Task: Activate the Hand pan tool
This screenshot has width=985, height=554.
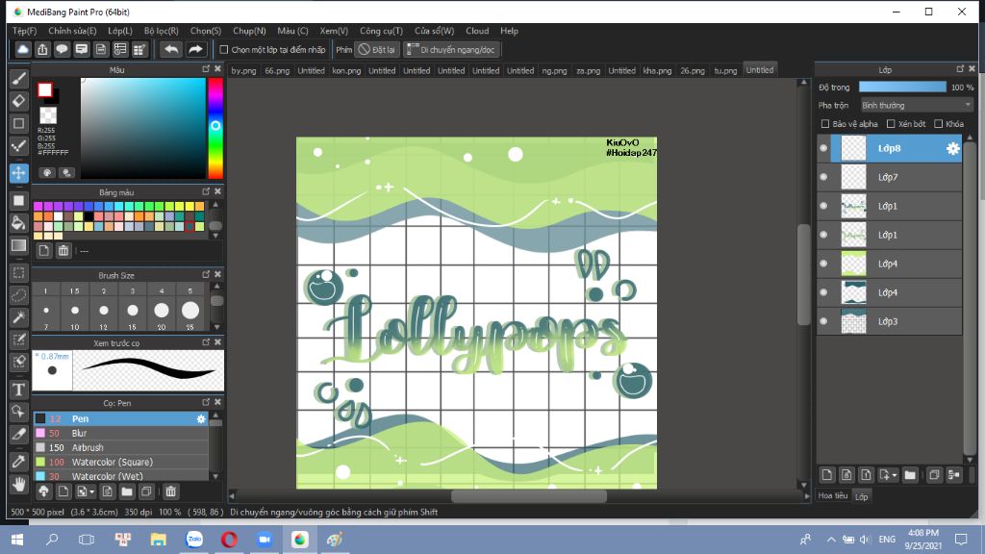Action: pyautogui.click(x=18, y=484)
